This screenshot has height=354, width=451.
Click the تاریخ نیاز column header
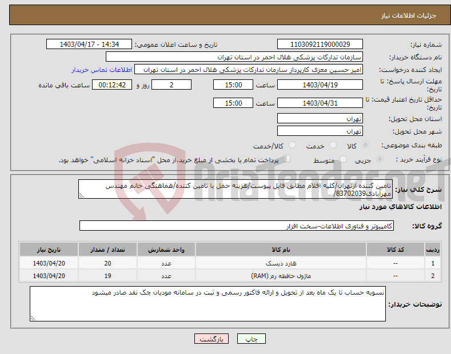click(49, 250)
